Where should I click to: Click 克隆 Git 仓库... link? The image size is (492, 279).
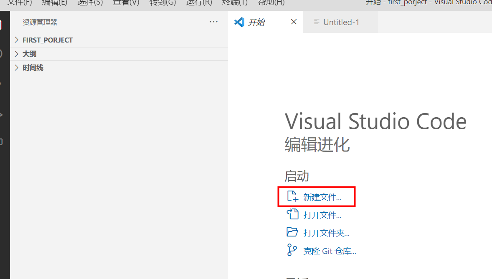pyautogui.click(x=330, y=251)
